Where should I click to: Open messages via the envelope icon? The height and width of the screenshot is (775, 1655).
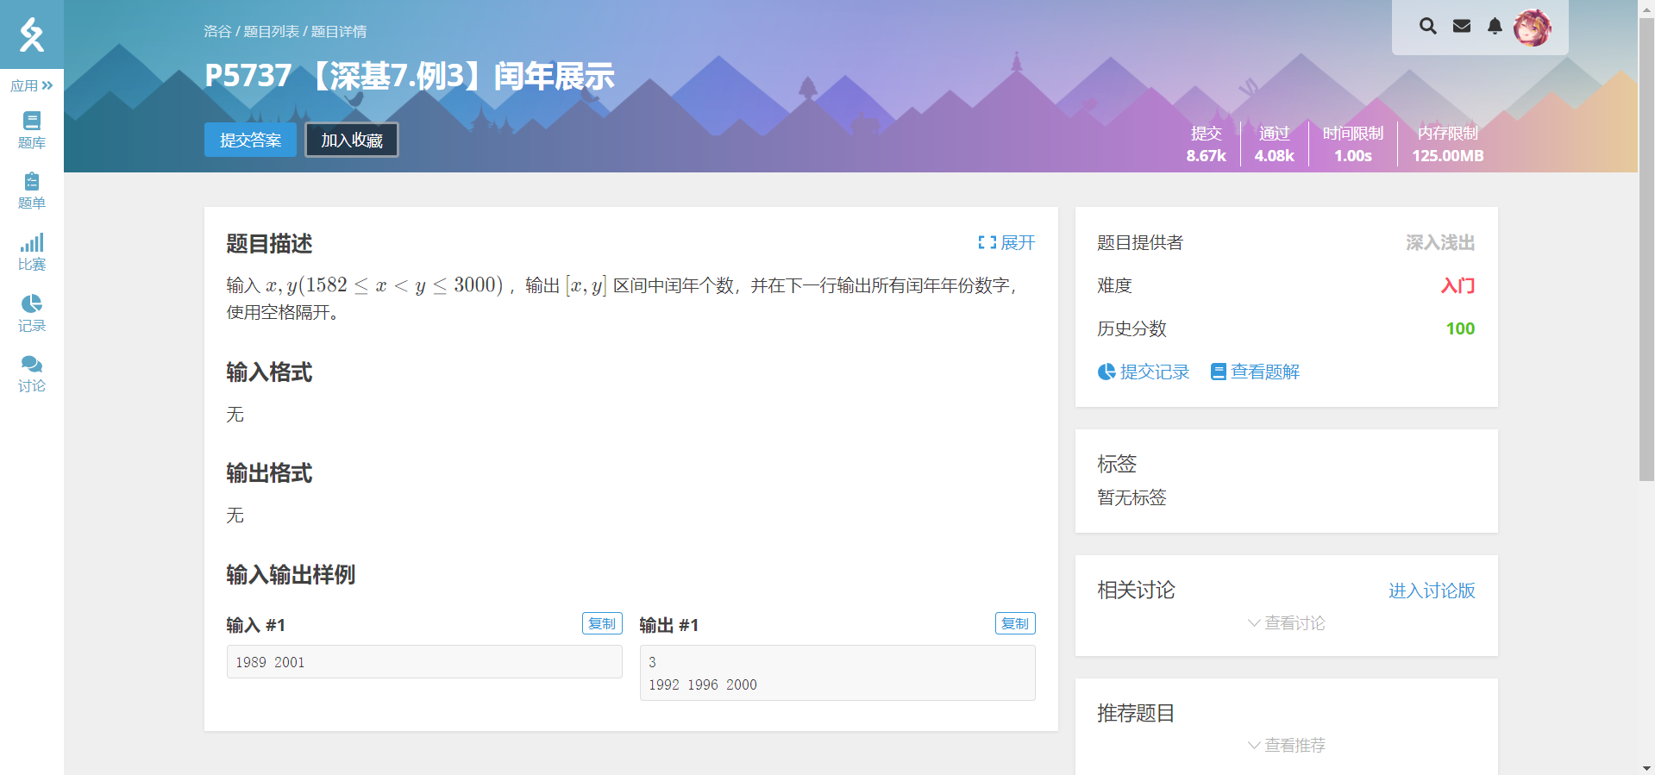[1462, 26]
